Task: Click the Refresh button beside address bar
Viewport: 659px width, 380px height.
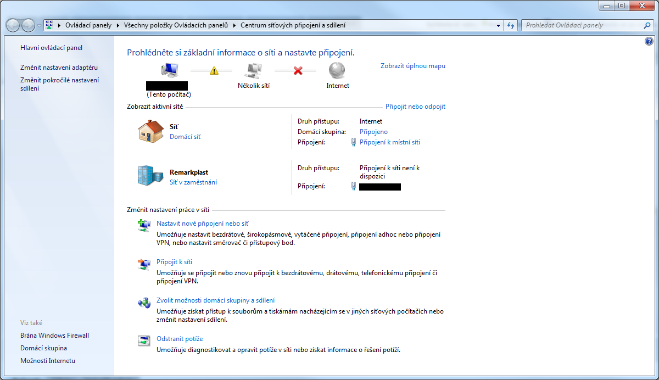Action: [511, 25]
